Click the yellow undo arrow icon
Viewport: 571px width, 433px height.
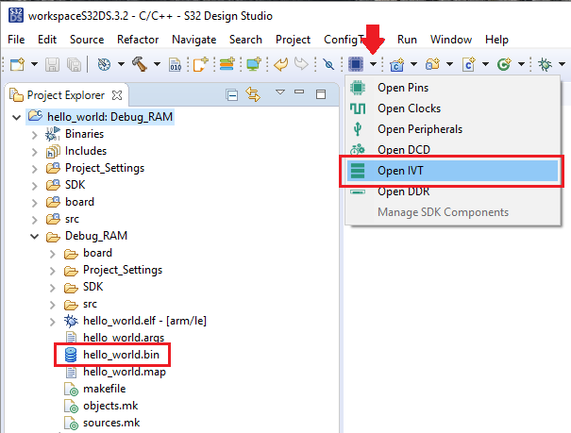pyautogui.click(x=280, y=64)
